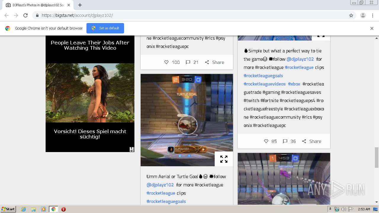
Task: View site security lock information
Action: tap(37, 15)
